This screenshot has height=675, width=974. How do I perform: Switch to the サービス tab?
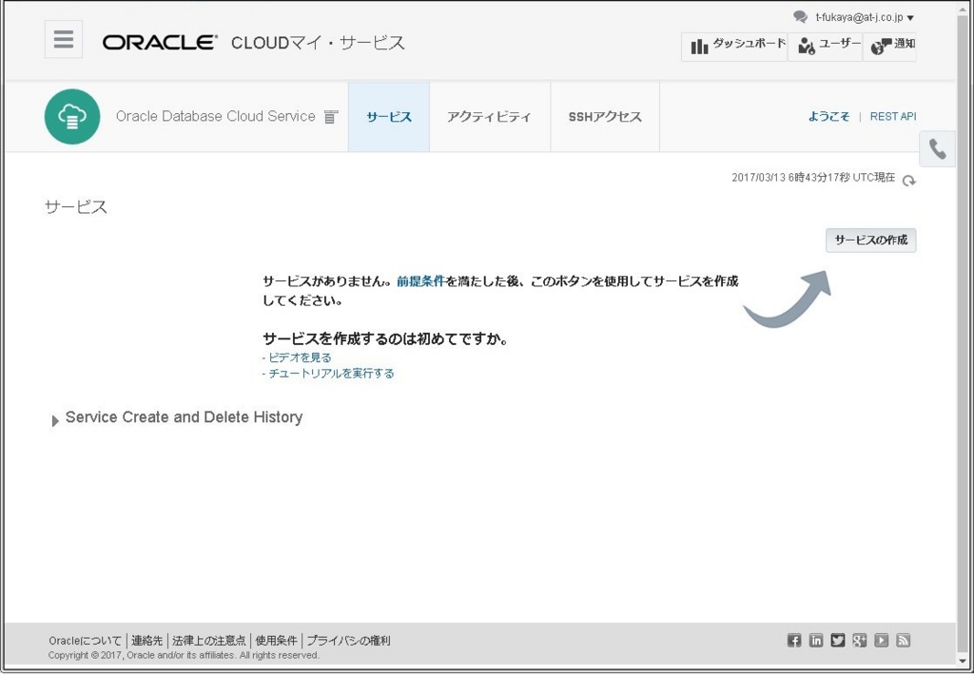(389, 117)
